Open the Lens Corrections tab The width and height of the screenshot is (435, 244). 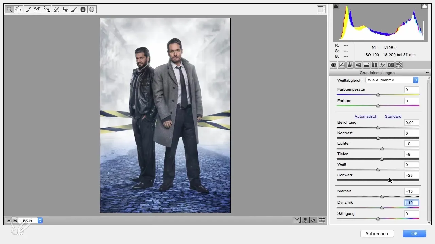tap(375, 65)
